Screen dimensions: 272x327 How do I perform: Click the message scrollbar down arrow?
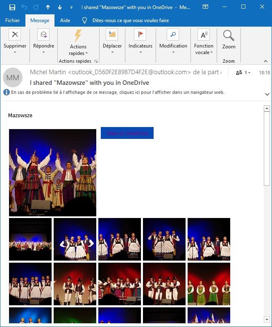[x=267, y=319]
